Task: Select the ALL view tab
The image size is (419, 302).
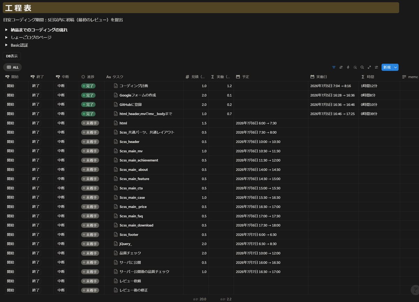Action: pyautogui.click(x=13, y=67)
